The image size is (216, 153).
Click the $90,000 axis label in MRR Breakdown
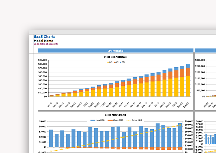point(42,60)
